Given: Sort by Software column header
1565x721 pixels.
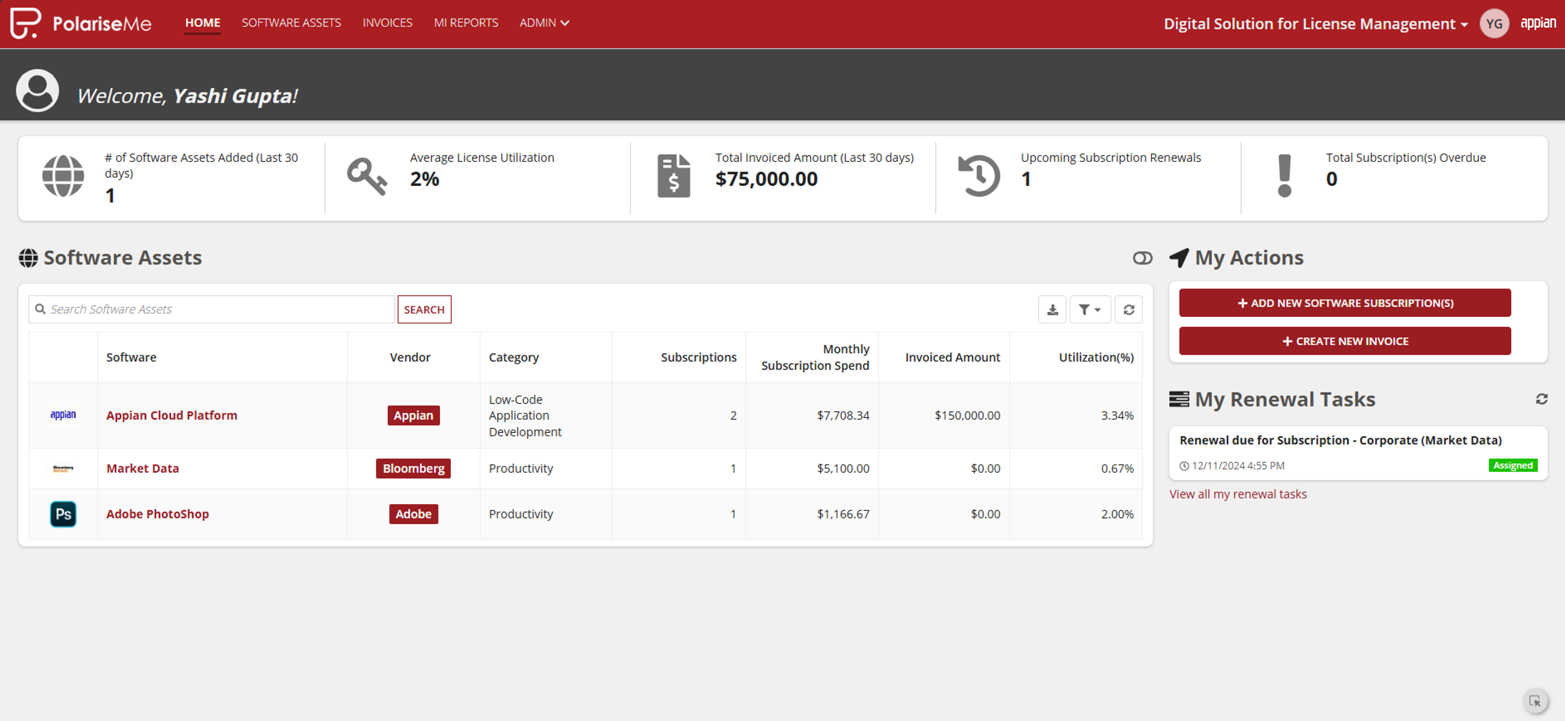Looking at the screenshot, I should (131, 357).
